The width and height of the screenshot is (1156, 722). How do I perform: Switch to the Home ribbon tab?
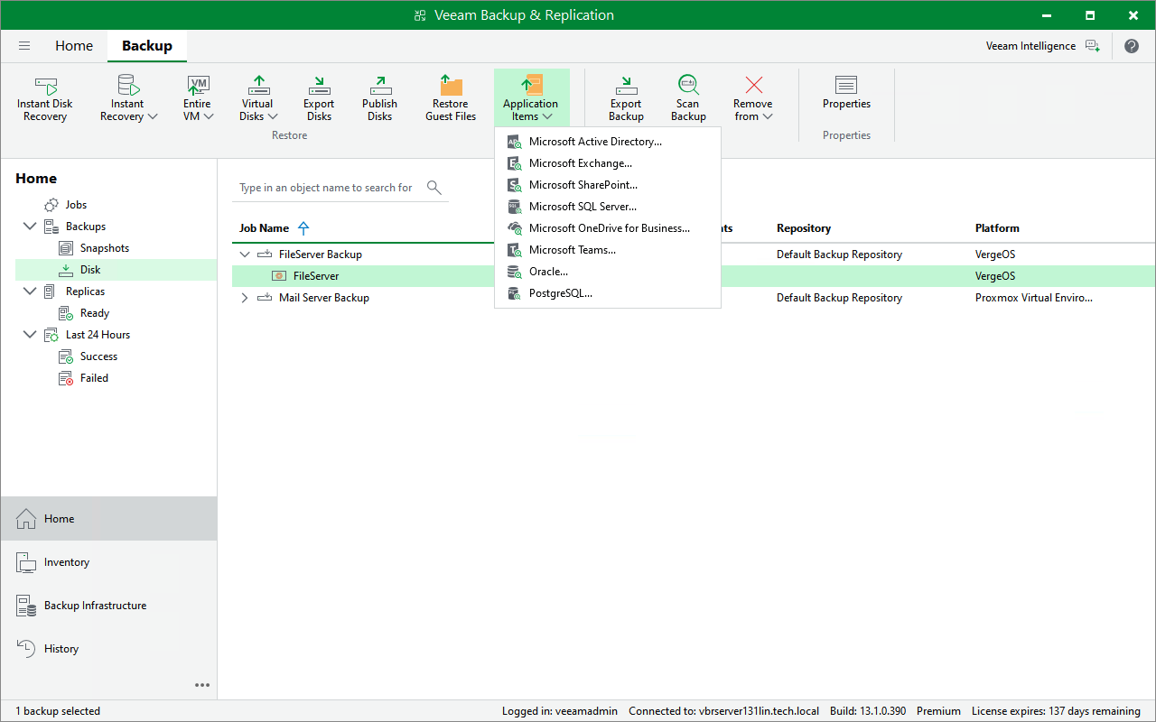(x=74, y=46)
